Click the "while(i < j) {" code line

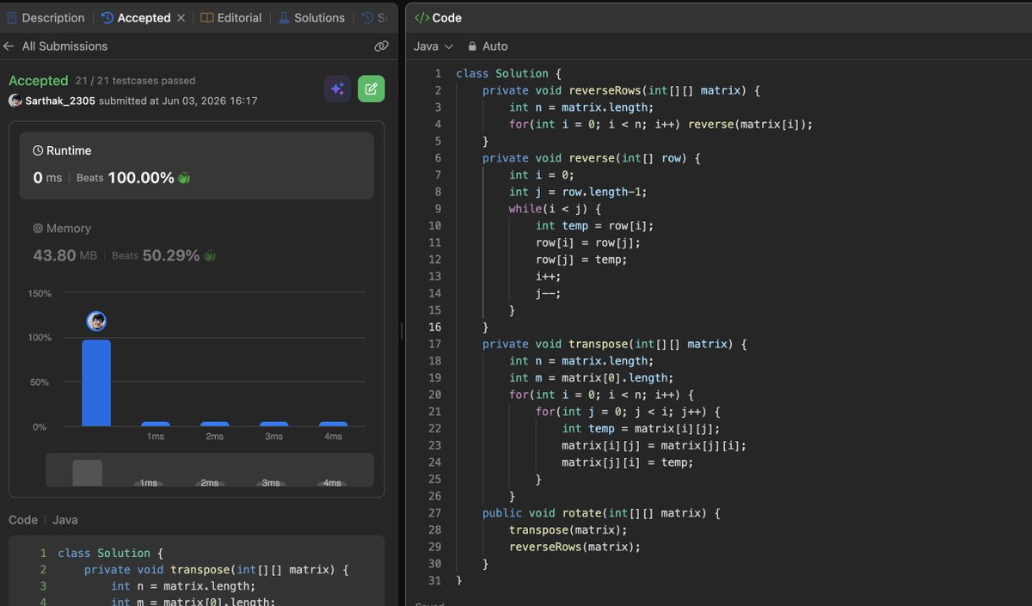[x=555, y=209]
